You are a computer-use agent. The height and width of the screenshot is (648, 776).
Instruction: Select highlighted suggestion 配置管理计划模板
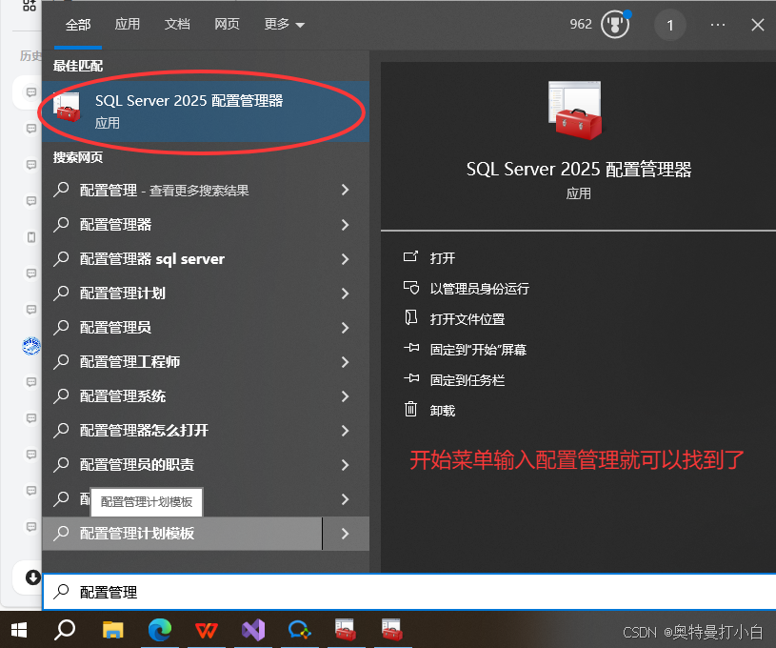click(183, 534)
